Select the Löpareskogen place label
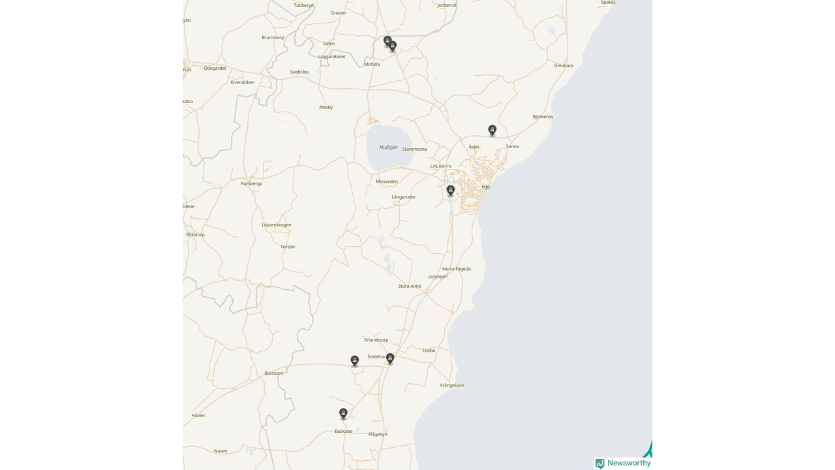The image size is (835, 470). pyautogui.click(x=276, y=225)
